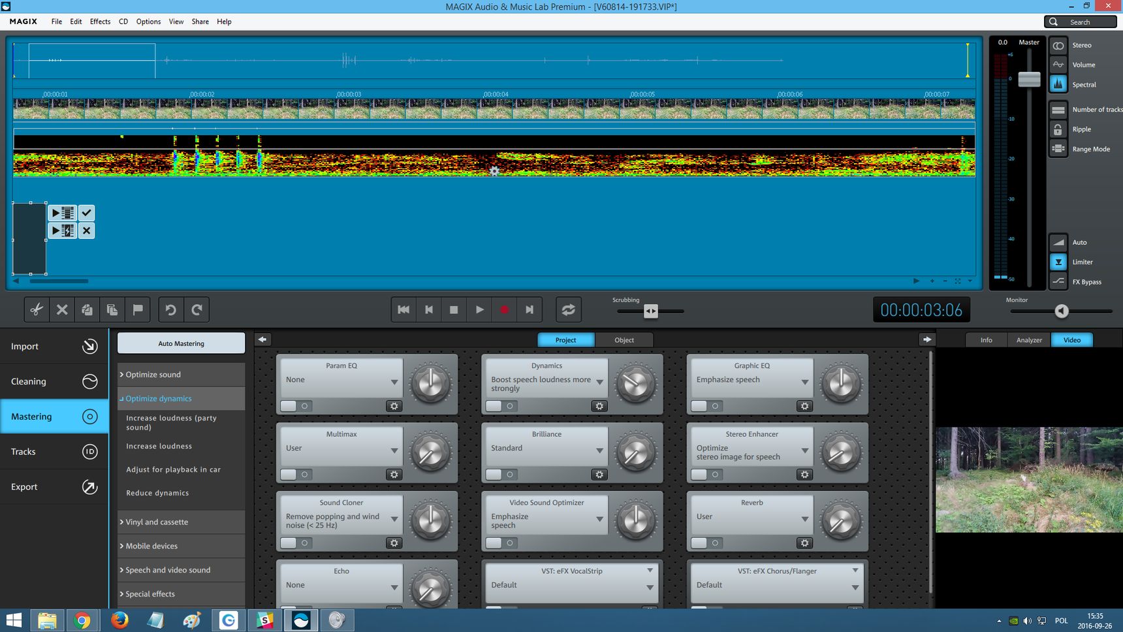Click the Auto Mastering button
This screenshot has height=632, width=1123.
[x=181, y=343]
